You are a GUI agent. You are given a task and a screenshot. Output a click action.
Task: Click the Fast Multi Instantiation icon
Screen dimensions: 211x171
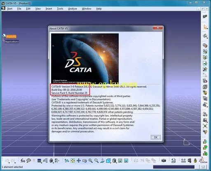pos(205,104)
